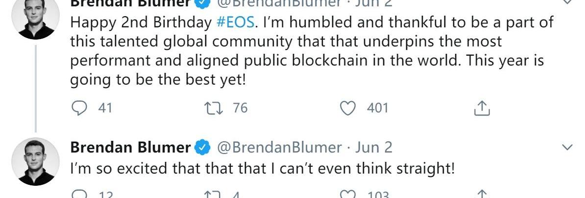This screenshot has height=198, width=585.
Task: Like the tweet with 103 likes
Action: point(348,195)
